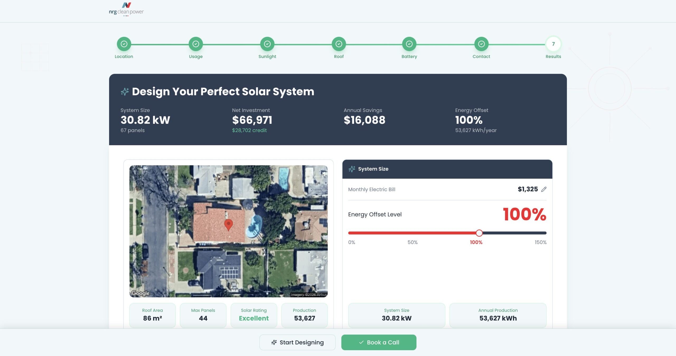Viewport: 676px width, 356px height.
Task: Click the Energy Offset Level label
Action: point(375,214)
